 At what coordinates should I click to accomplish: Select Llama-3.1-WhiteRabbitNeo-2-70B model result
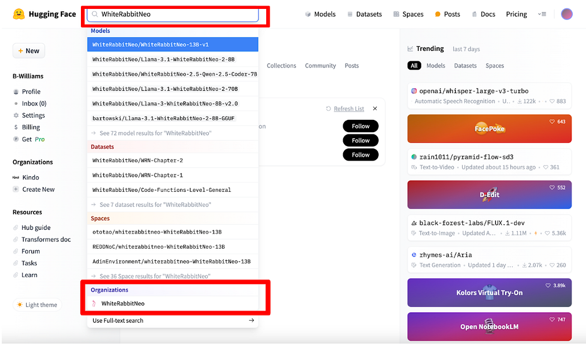pos(172,89)
